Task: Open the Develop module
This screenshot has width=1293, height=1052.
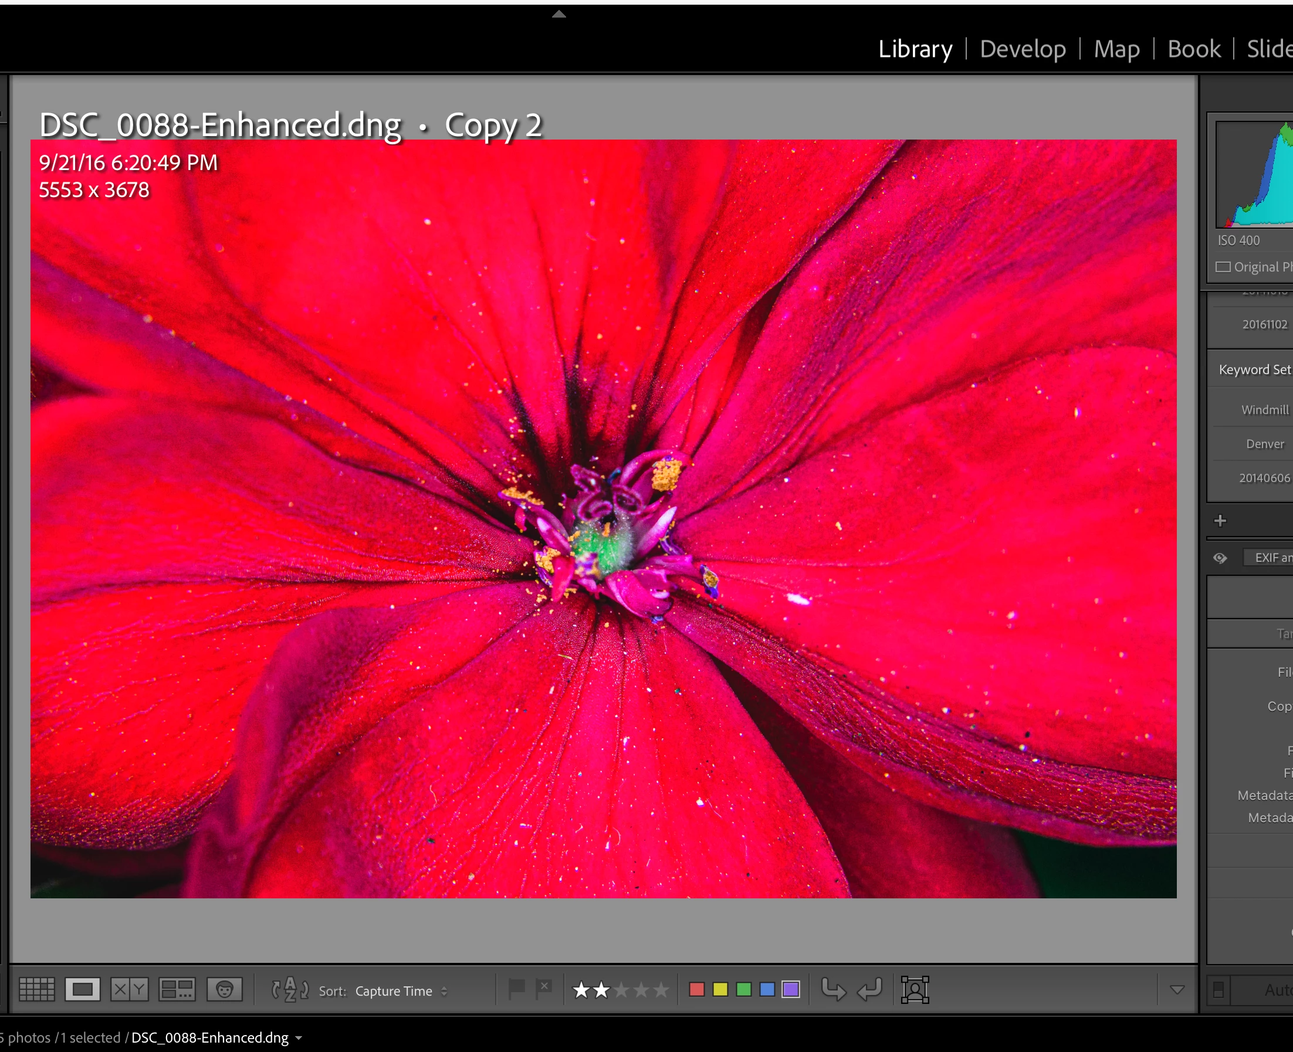Action: click(x=1022, y=49)
